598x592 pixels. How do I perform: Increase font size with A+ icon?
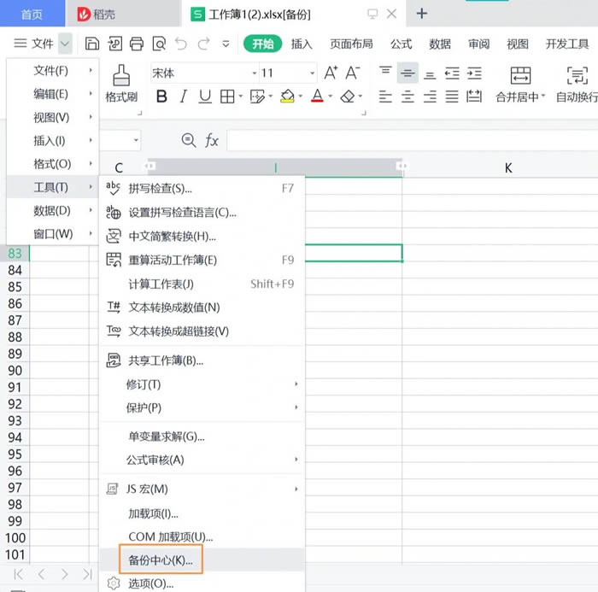pos(331,73)
